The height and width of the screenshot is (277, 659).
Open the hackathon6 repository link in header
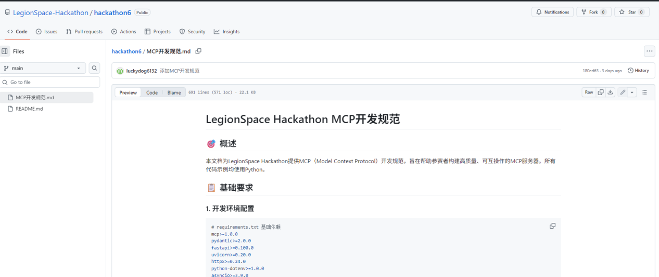pyautogui.click(x=112, y=12)
